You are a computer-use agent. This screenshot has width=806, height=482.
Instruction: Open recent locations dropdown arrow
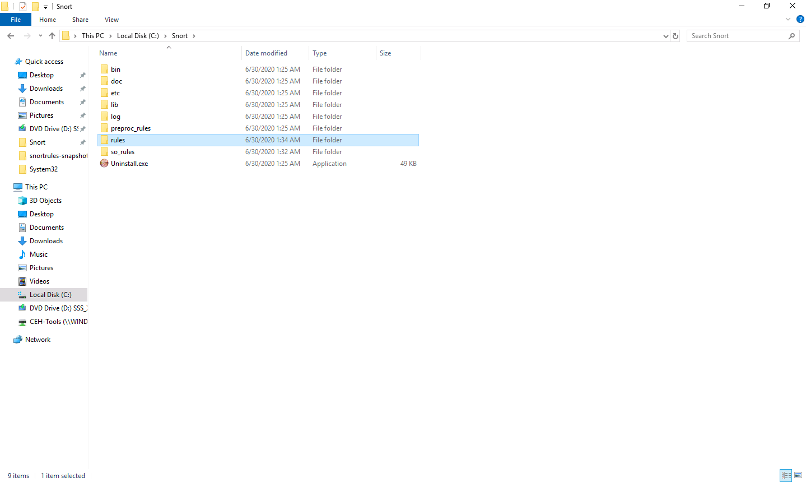tap(40, 36)
